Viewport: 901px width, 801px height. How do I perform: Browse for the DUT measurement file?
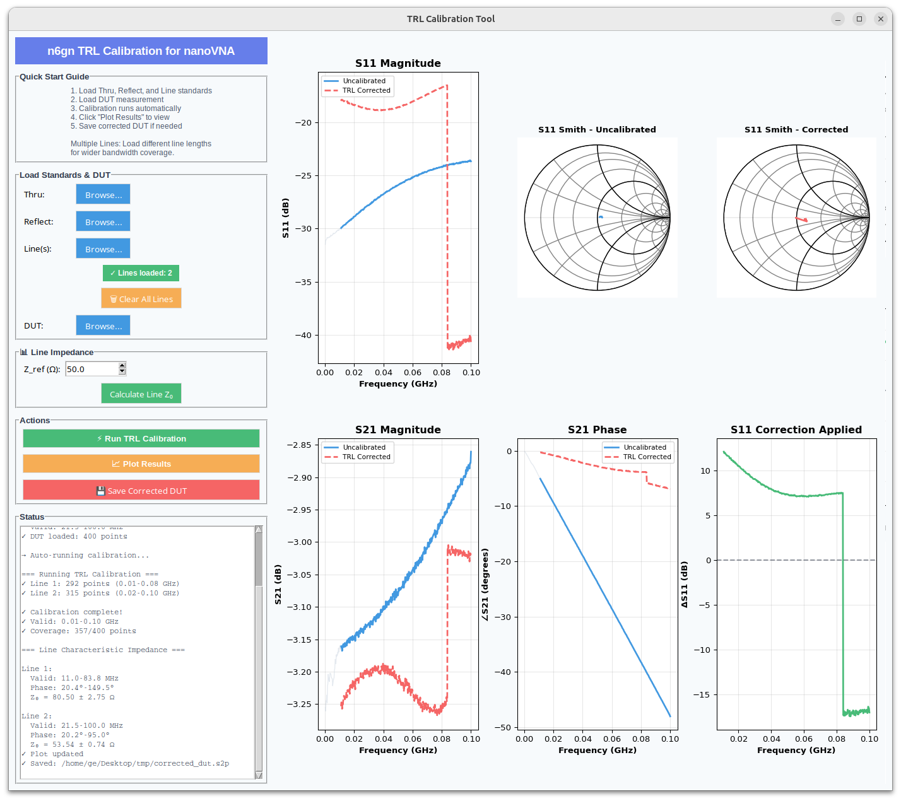pyautogui.click(x=103, y=326)
